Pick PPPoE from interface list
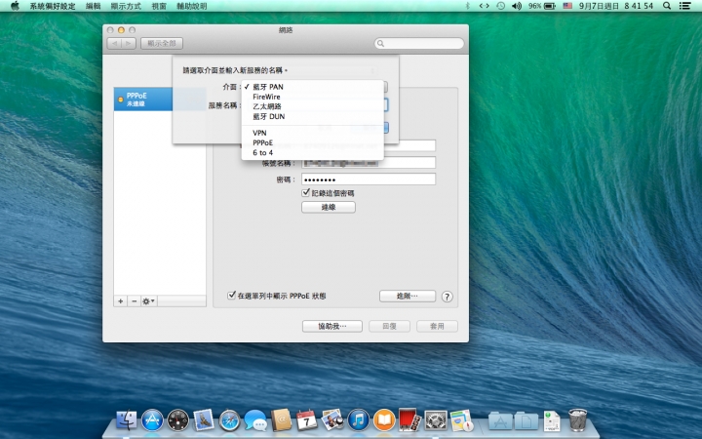 point(313,142)
